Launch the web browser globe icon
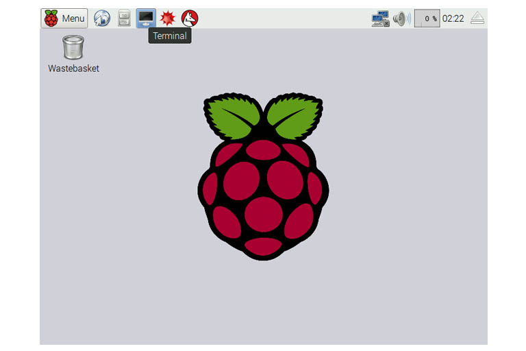Viewport: 526px width, 351px height. (102, 18)
